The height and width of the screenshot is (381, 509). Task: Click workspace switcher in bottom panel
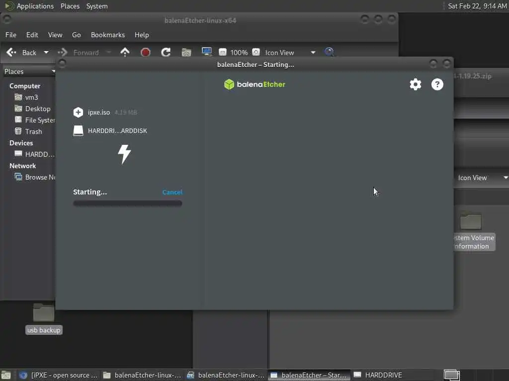pos(452,375)
